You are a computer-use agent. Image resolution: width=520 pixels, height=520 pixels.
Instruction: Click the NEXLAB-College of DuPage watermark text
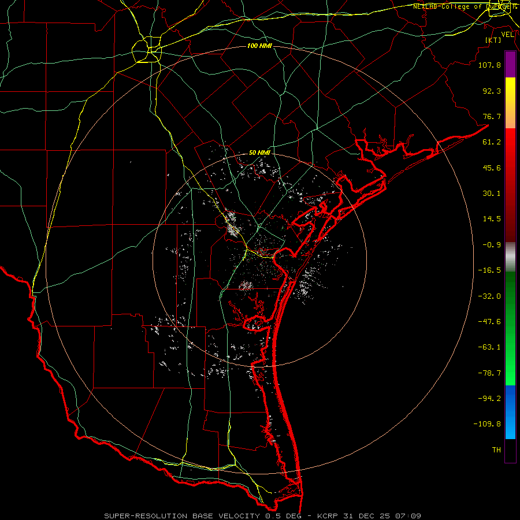point(465,6)
